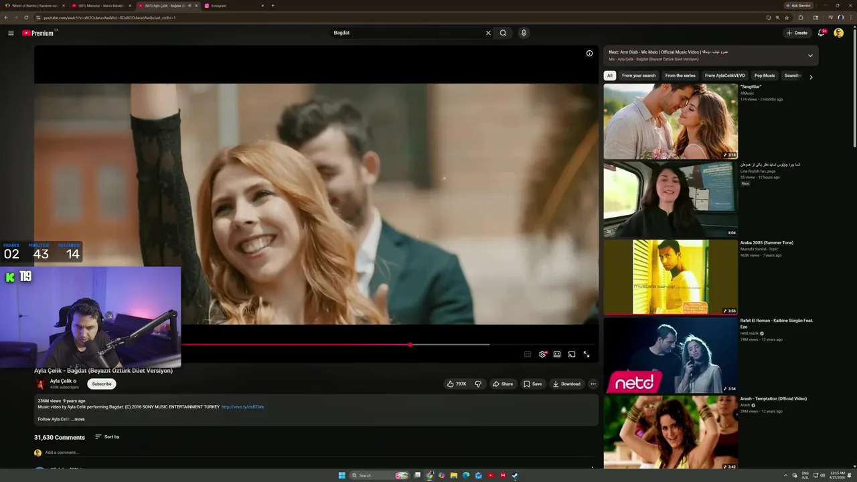Open Chrome three-dot menu
The height and width of the screenshot is (482, 857).
(x=850, y=17)
